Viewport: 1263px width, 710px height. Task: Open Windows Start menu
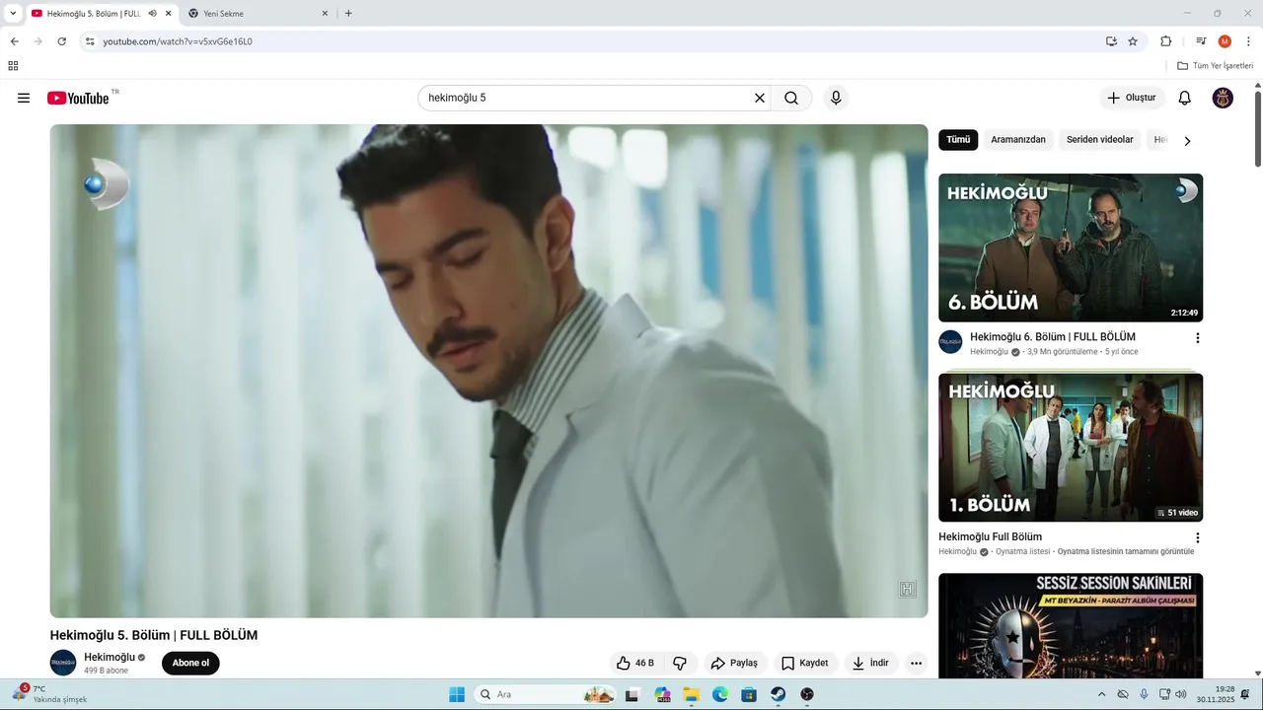click(x=457, y=694)
